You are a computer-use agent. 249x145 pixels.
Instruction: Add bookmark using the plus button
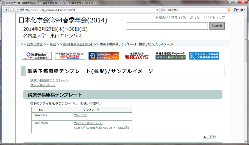[18, 10]
